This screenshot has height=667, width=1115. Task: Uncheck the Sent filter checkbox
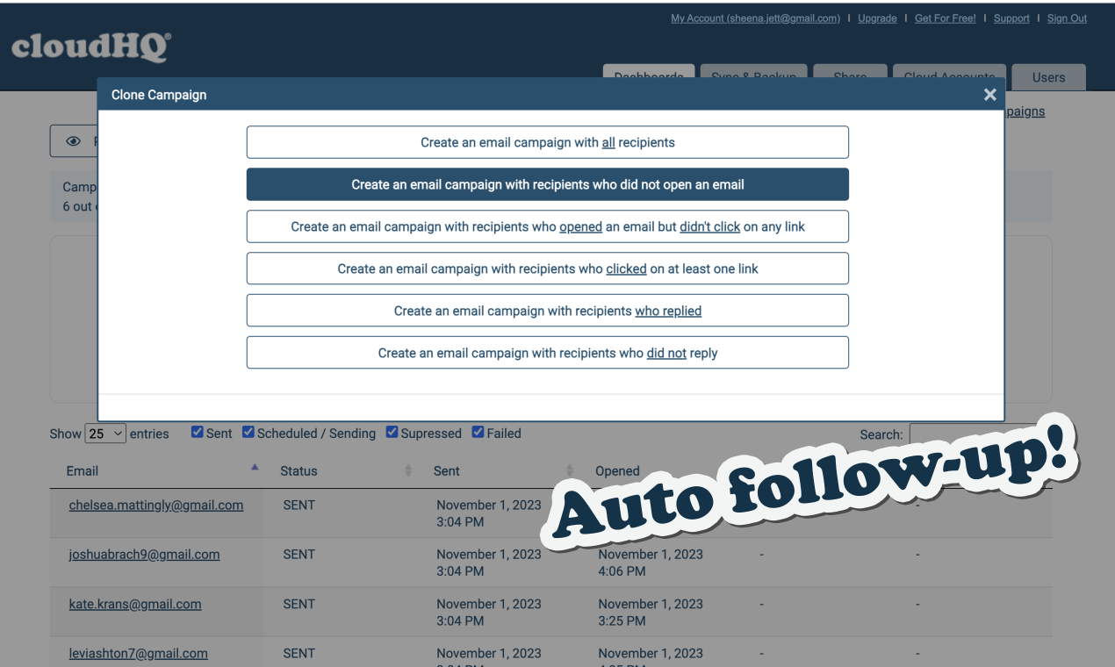click(198, 432)
